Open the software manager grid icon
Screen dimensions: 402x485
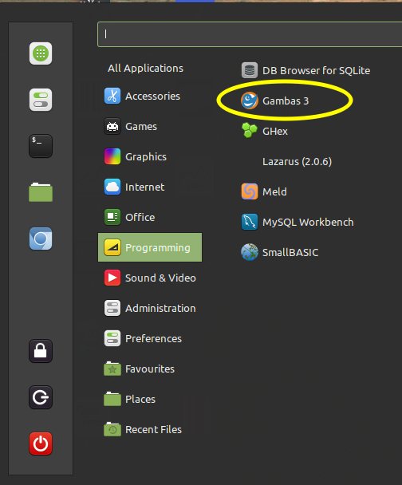(41, 53)
